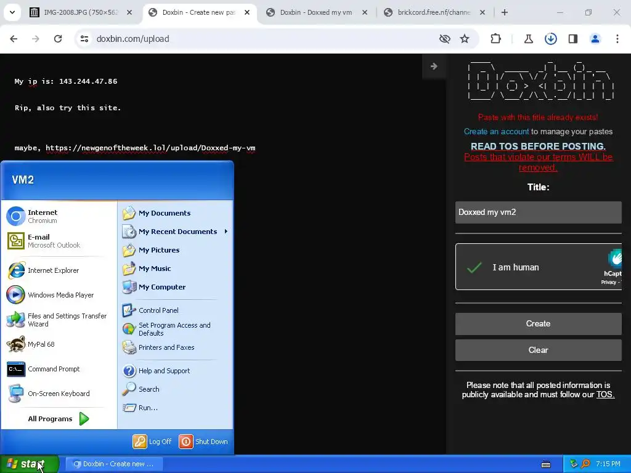Go forward in browser history

[x=35, y=39]
